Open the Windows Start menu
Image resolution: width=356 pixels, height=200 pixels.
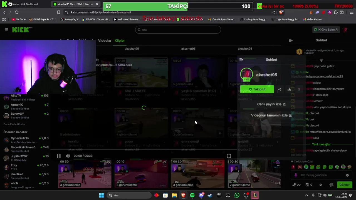click(x=101, y=195)
